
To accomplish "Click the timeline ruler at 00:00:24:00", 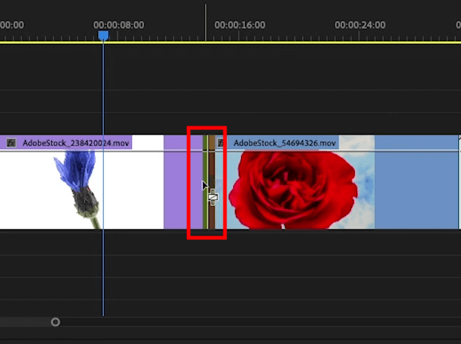I will click(x=360, y=25).
